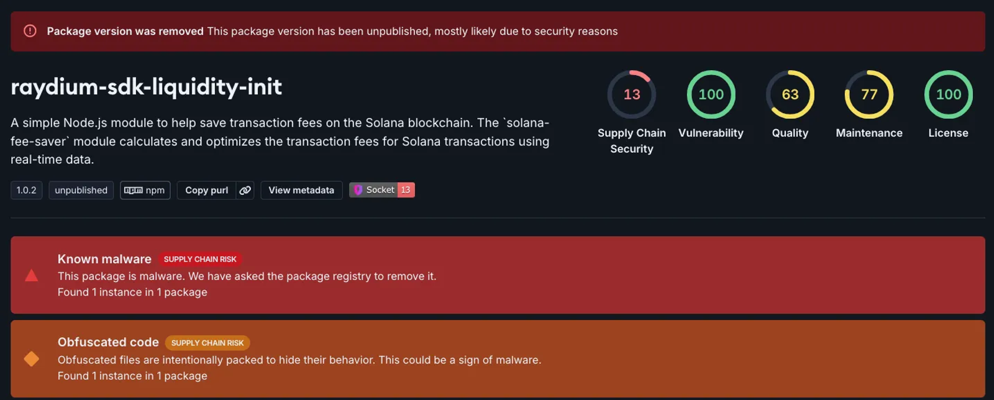Click the Supply Chain Risk tag on Known malware
The height and width of the screenshot is (400, 994).
(200, 259)
